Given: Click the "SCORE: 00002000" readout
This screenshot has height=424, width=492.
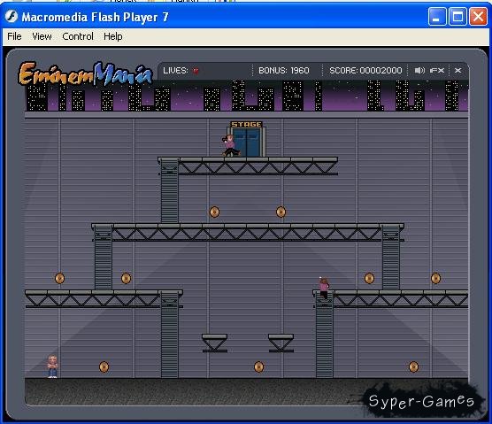Looking at the screenshot, I should tap(365, 71).
